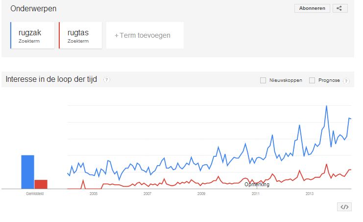Click the 2013 year label on timeline
Screen dimensions: 363x222
coord(310,194)
